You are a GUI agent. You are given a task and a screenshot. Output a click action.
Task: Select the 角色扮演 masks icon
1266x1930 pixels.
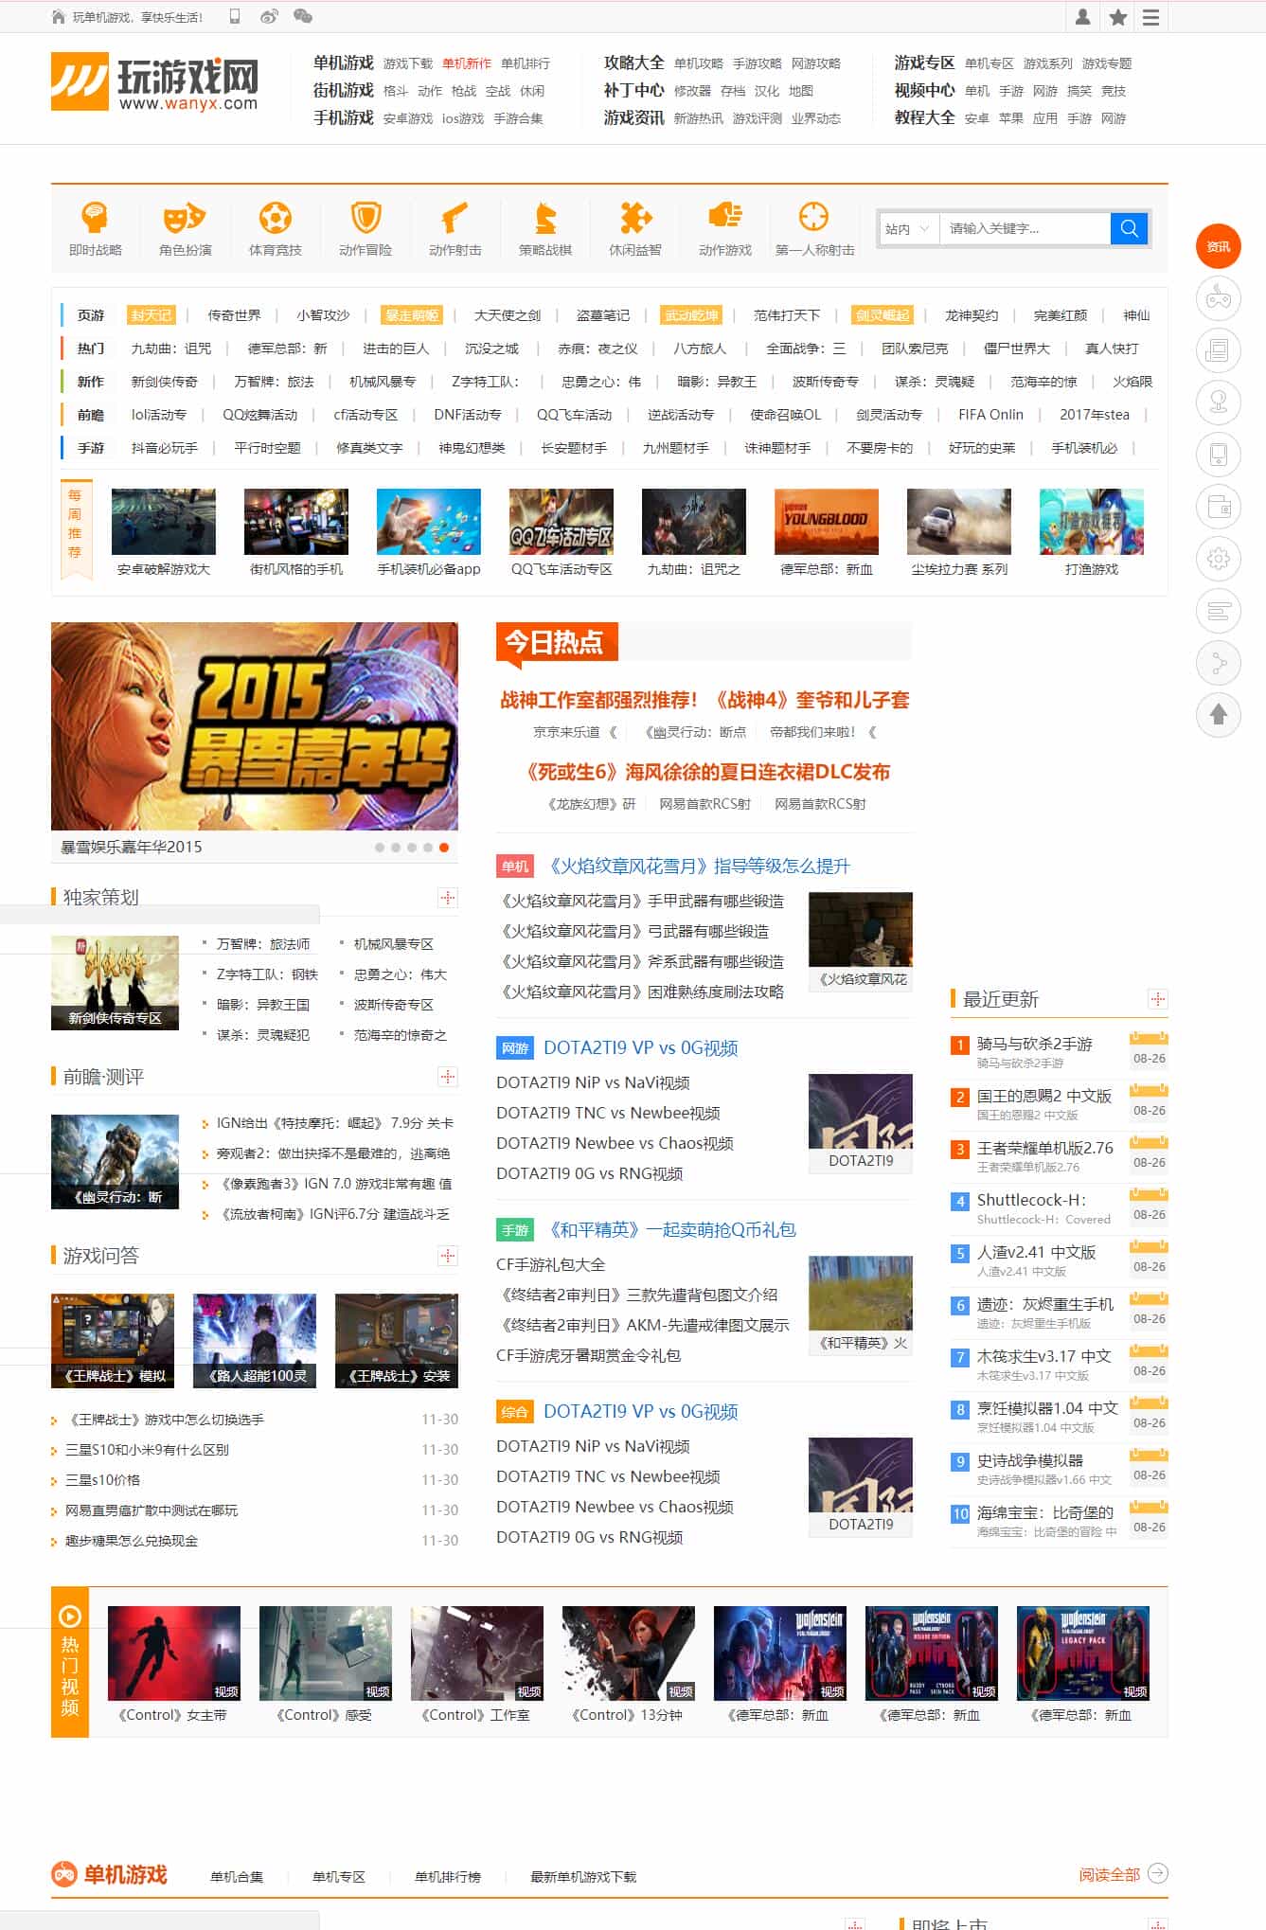coord(185,218)
